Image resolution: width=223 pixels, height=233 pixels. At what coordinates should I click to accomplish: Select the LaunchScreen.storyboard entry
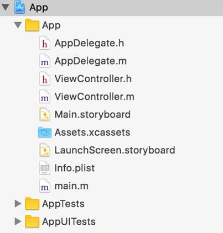[115, 150]
